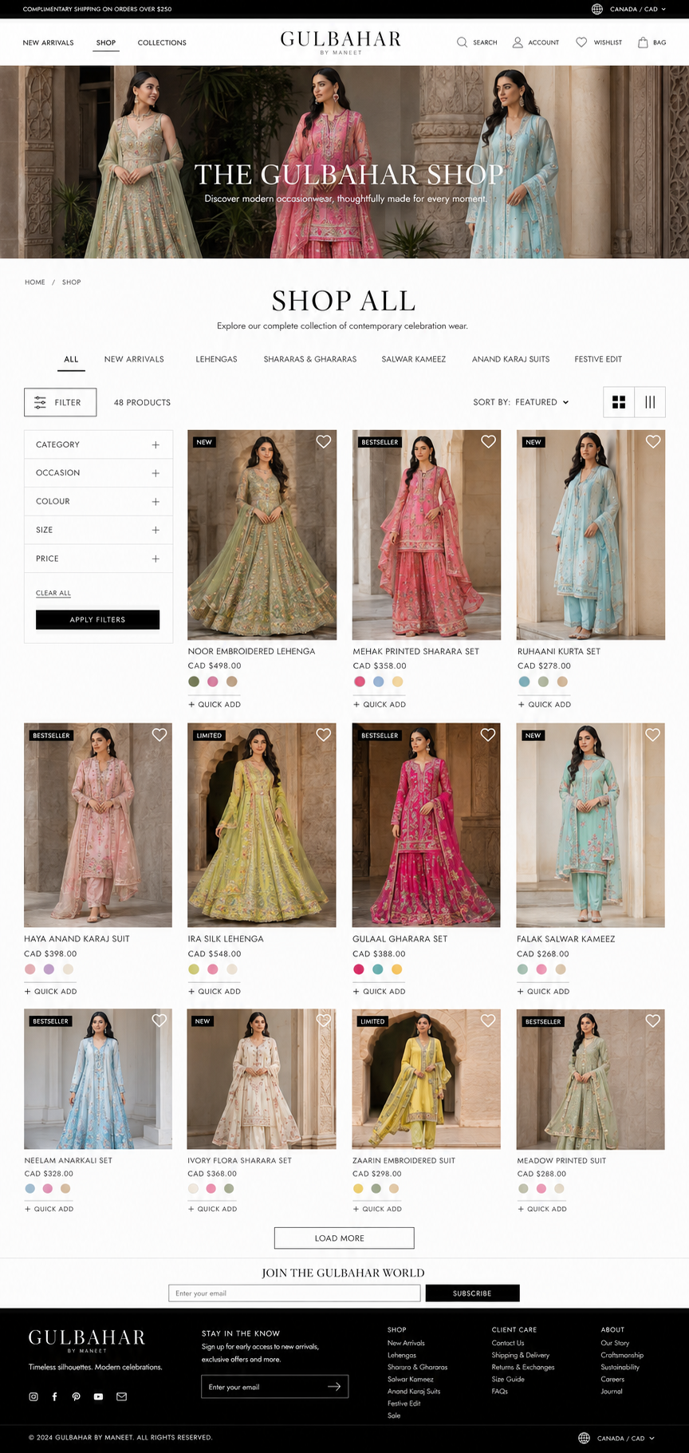Wishlist the Ivory Flora Sharara Set

click(x=324, y=1020)
